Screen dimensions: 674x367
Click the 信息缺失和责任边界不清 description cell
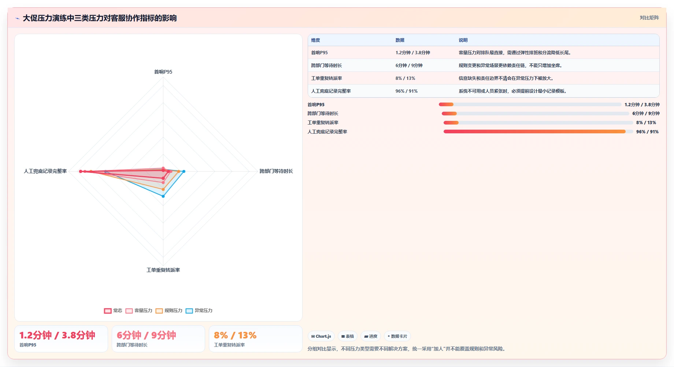[557, 78]
